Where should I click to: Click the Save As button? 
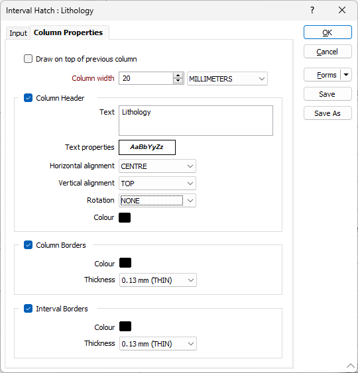pos(328,113)
